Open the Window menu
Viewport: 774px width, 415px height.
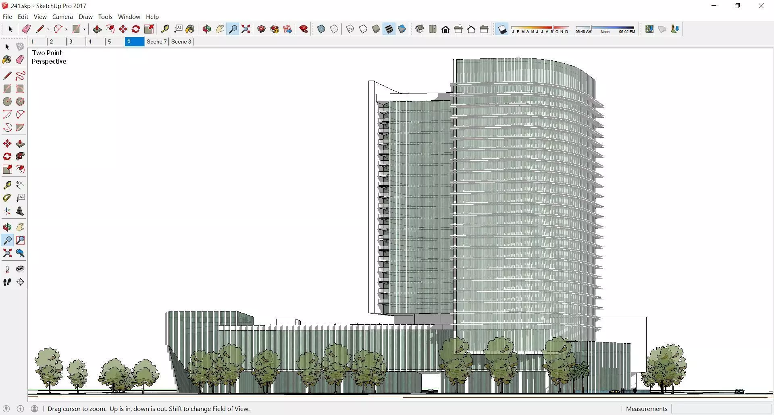[x=129, y=17]
